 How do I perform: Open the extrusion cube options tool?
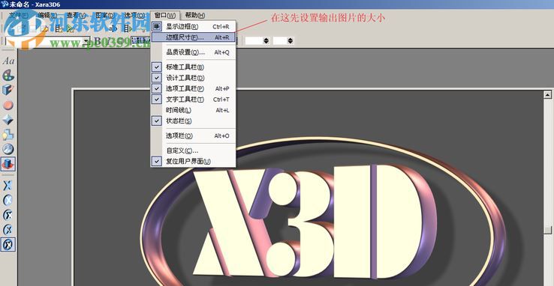click(8, 90)
